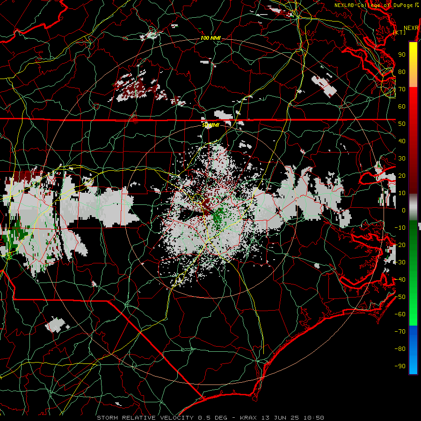Select the -20 value on the velocity scale
This screenshot has width=421, height=421.
[400, 245]
